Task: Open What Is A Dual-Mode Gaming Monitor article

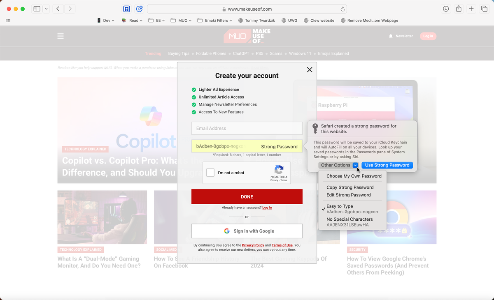Action: pyautogui.click(x=99, y=262)
